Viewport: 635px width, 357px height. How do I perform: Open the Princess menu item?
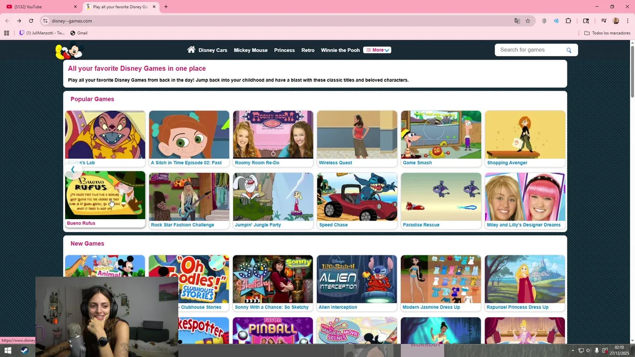point(284,50)
